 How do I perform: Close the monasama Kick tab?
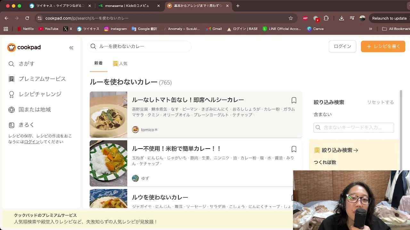(158, 6)
